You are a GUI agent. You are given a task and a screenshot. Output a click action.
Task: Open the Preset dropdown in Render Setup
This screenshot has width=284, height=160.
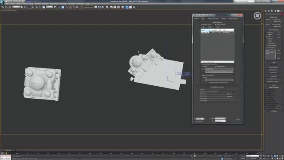220,119
